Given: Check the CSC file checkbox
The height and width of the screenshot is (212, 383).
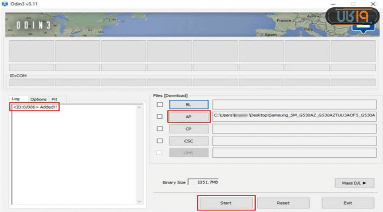Looking at the screenshot, I should pyautogui.click(x=160, y=141).
